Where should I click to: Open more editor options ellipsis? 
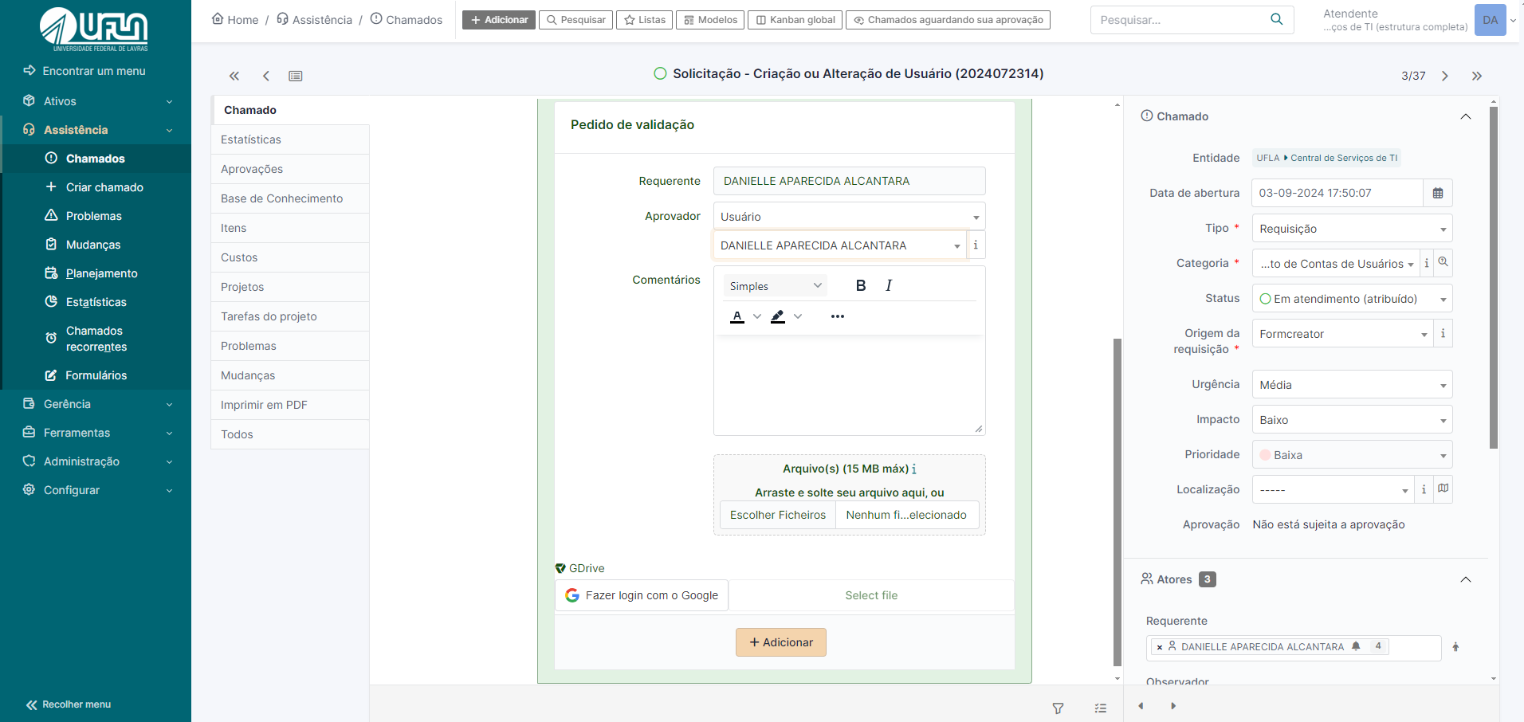click(838, 316)
